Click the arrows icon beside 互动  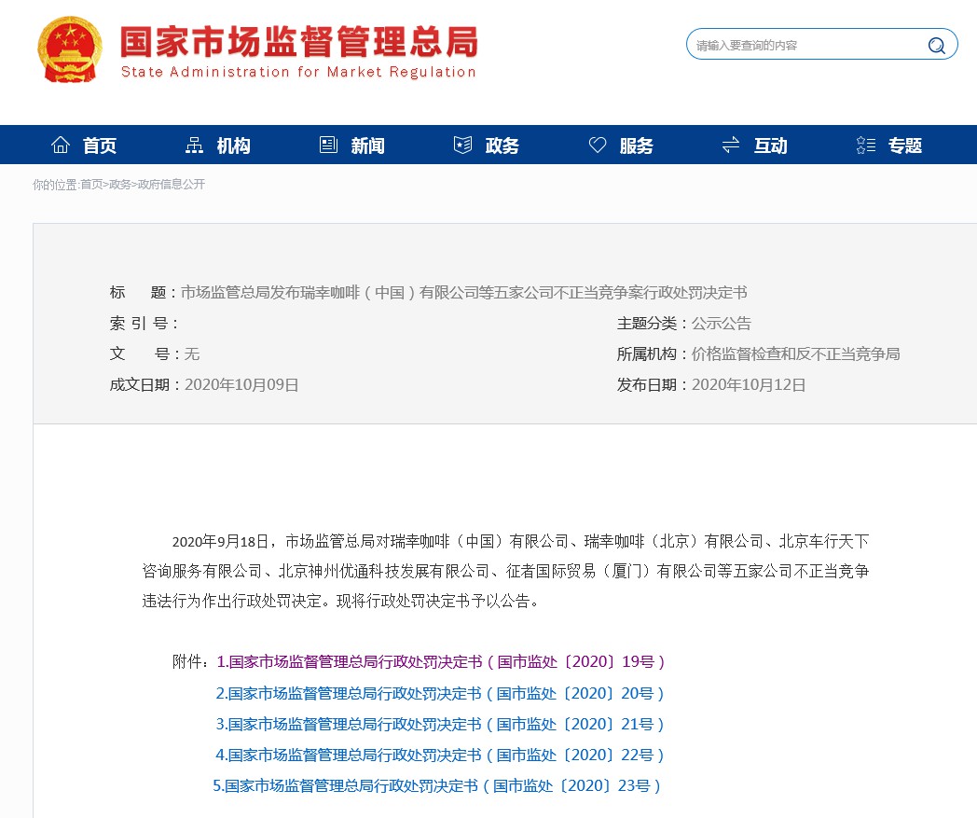(x=731, y=145)
